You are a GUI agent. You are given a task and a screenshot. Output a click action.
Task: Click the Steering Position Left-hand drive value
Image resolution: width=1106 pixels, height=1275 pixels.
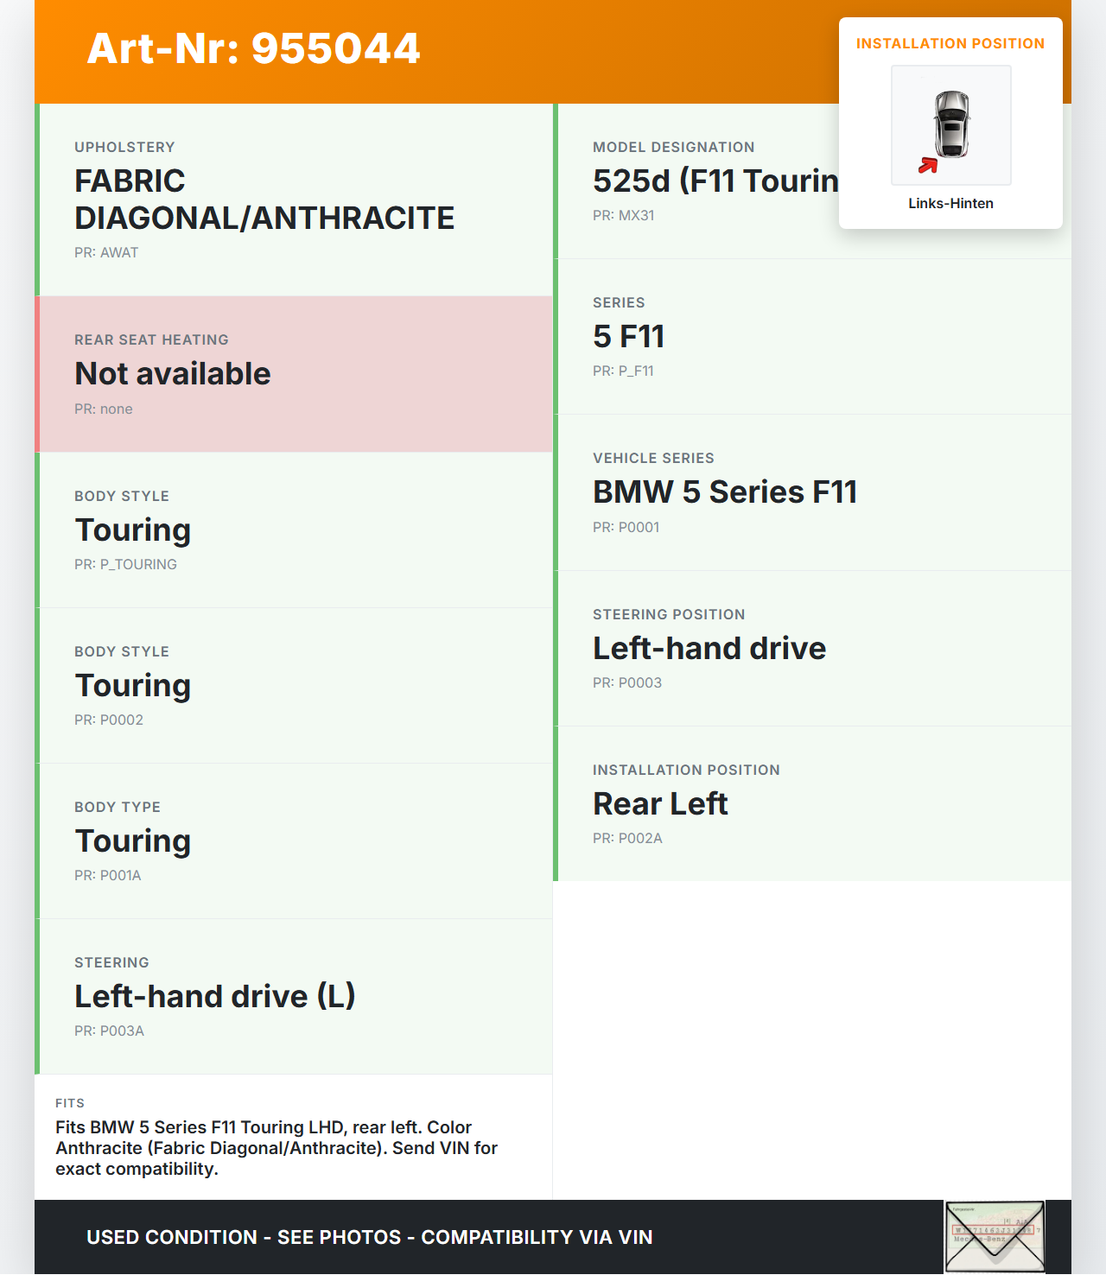click(709, 648)
